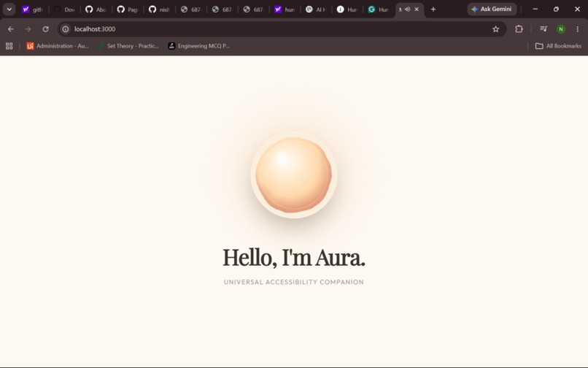Open 'Engineering MCQ P...' bookmark
The width and height of the screenshot is (588, 368).
199,46
